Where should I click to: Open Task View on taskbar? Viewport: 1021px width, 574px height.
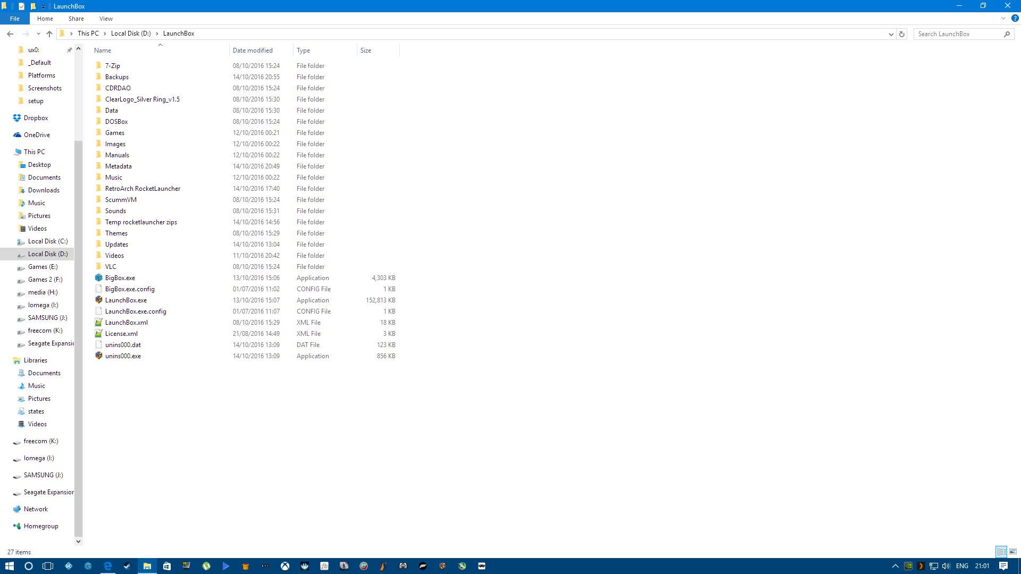pos(48,566)
